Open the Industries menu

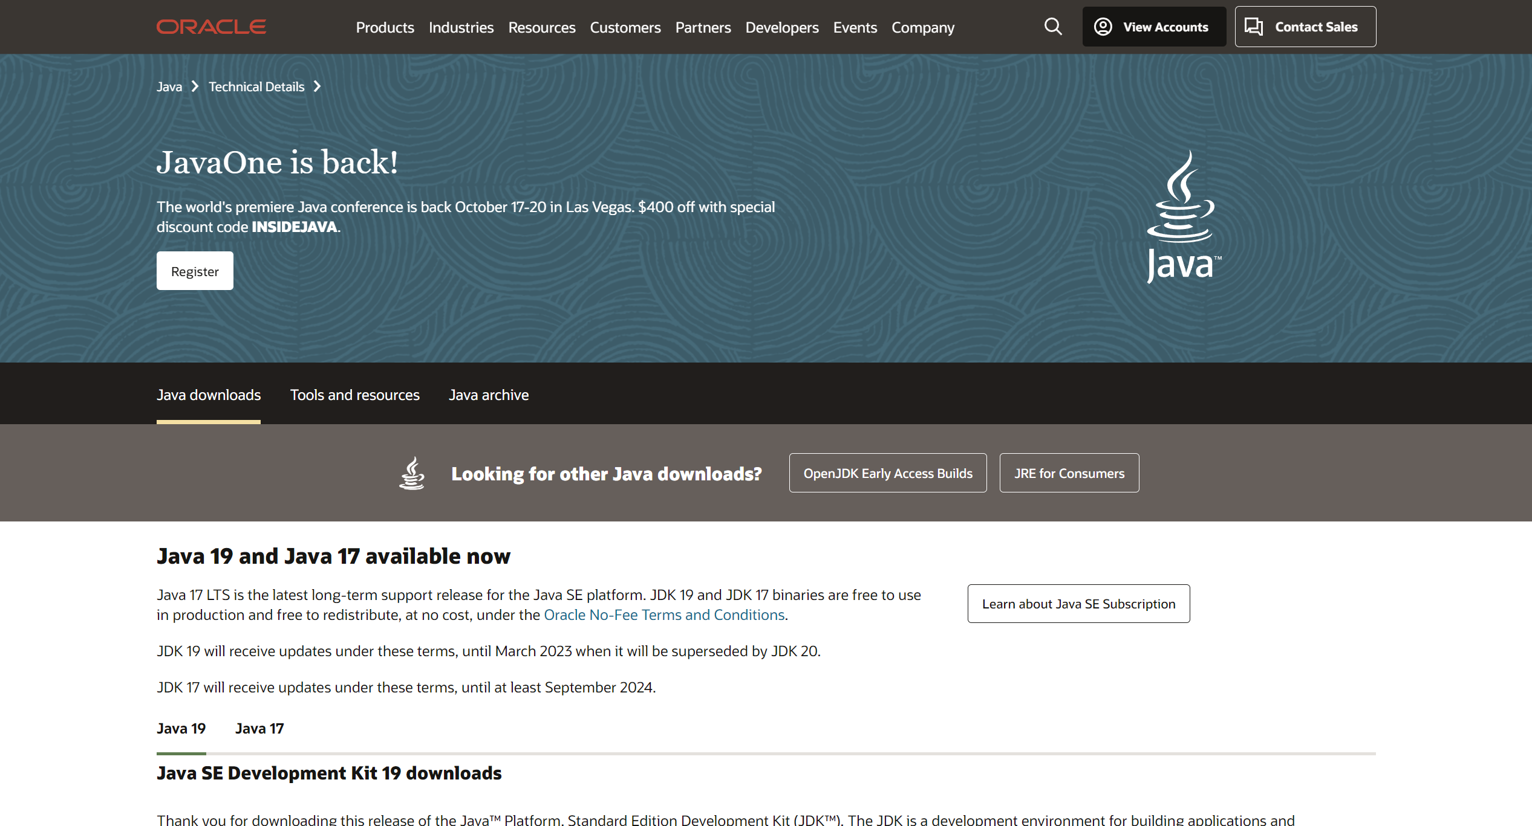coord(461,27)
